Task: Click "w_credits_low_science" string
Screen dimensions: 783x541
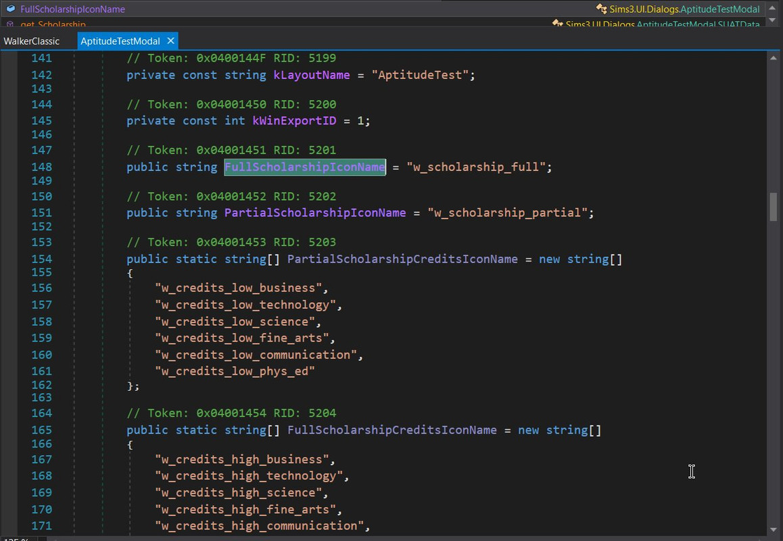Action: [x=235, y=322]
